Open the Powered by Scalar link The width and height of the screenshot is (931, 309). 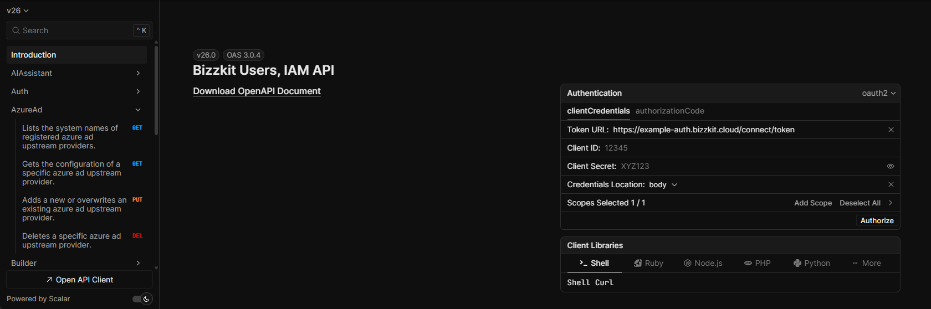coord(38,298)
